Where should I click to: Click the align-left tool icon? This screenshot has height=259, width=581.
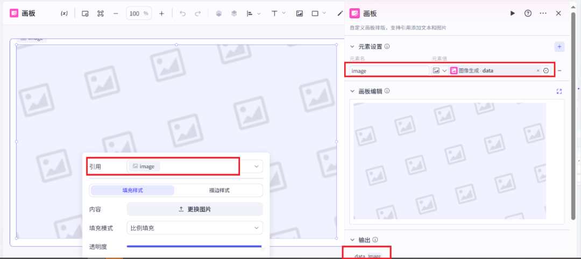pos(250,13)
